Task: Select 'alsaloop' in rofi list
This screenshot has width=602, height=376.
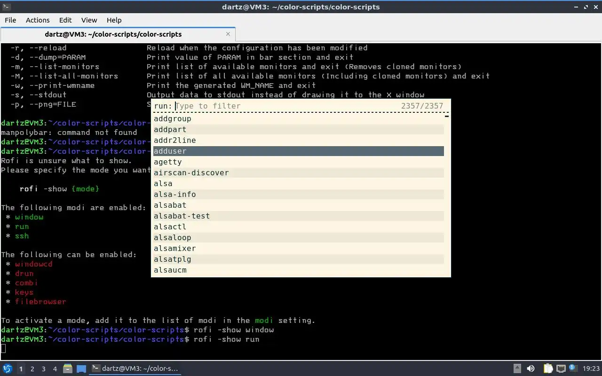Action: pos(299,238)
